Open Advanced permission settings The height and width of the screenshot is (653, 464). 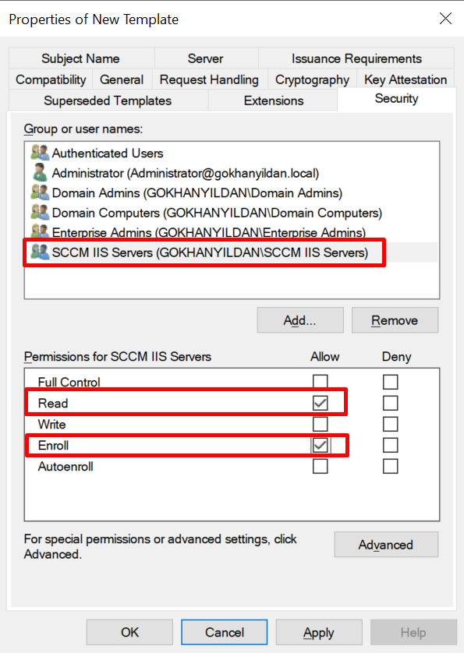click(x=386, y=545)
